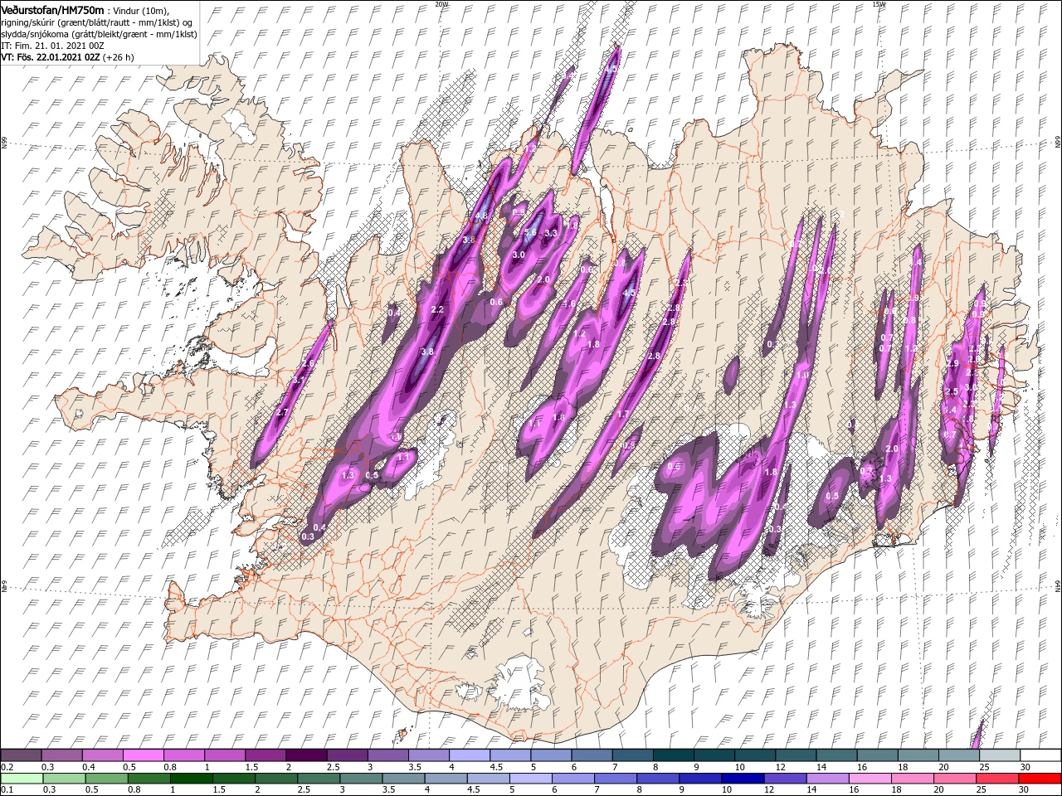Select lower legend swatch between 25 and 30
Image resolution: width=1062 pixels, height=796 pixels.
[x=998, y=779]
